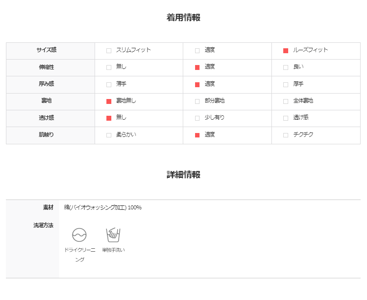Toggle the ルーズフィット red checkbox
367x300 pixels.
pyautogui.click(x=286, y=51)
